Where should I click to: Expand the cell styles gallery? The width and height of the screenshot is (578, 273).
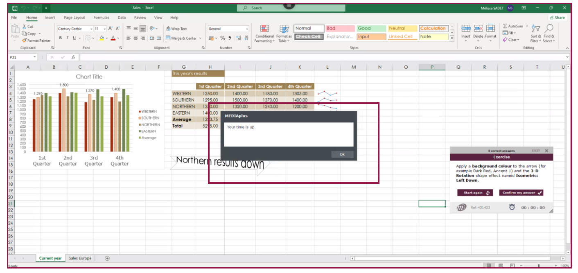pos(452,38)
